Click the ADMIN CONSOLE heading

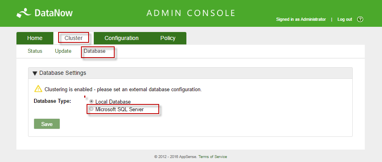tap(190, 13)
